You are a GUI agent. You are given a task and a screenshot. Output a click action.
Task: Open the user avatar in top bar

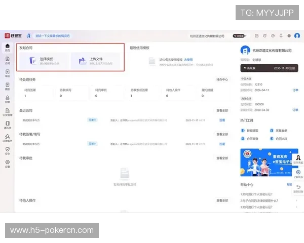297,35
